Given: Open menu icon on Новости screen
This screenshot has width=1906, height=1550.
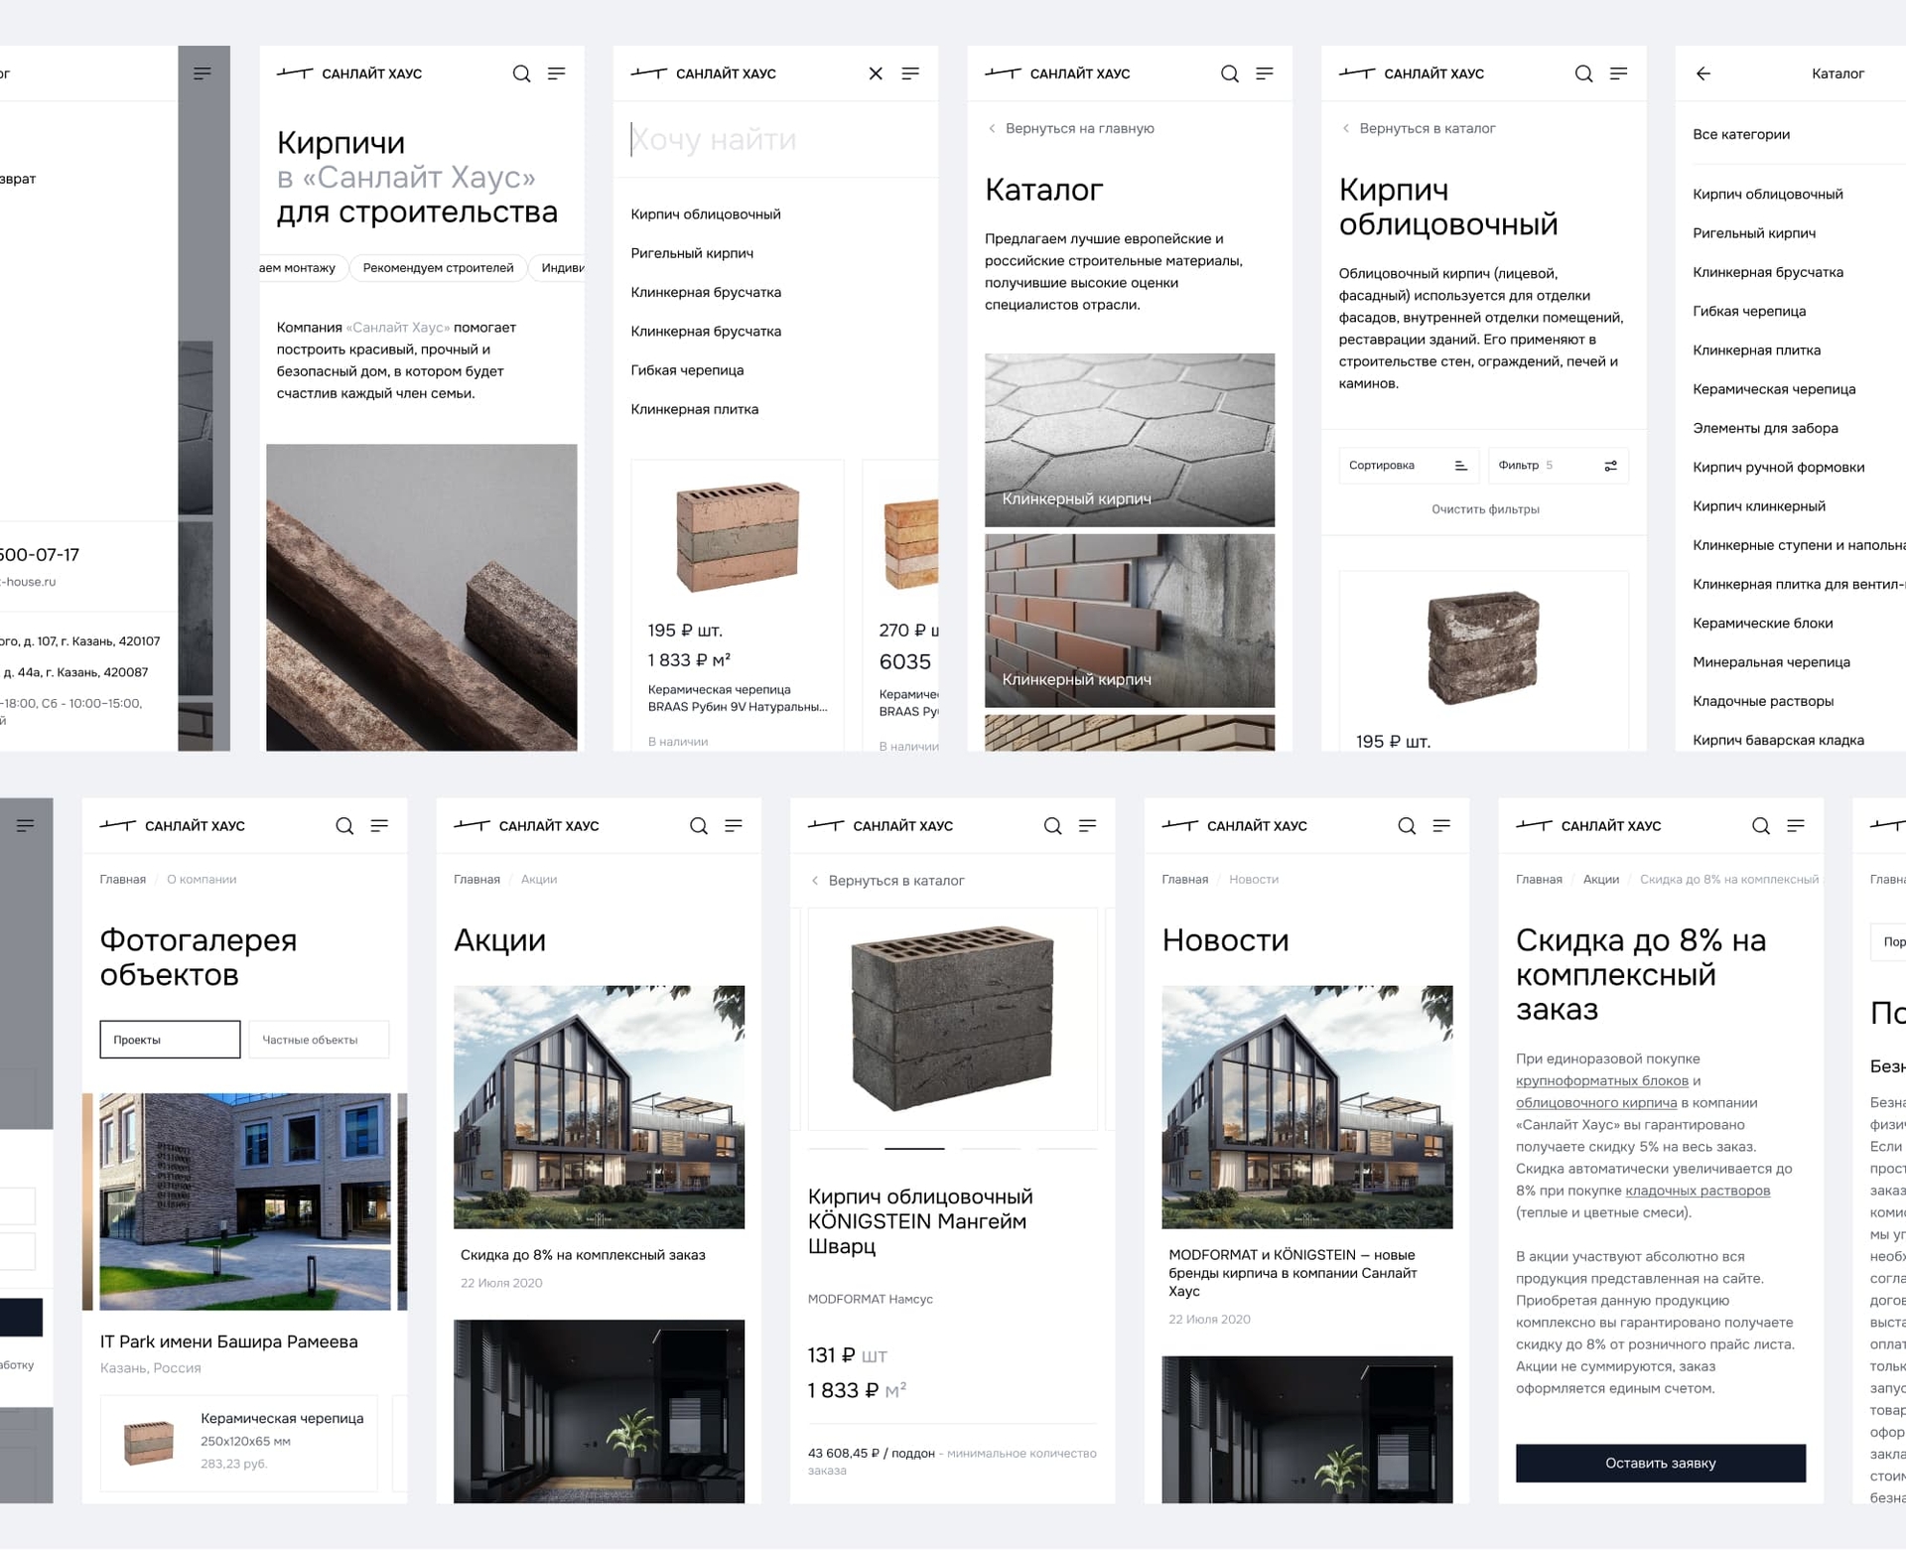Looking at the screenshot, I should coord(1441,826).
